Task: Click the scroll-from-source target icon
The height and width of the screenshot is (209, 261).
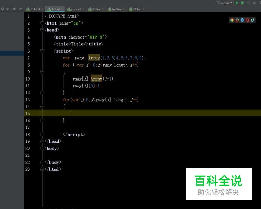Action: click(3, 9)
